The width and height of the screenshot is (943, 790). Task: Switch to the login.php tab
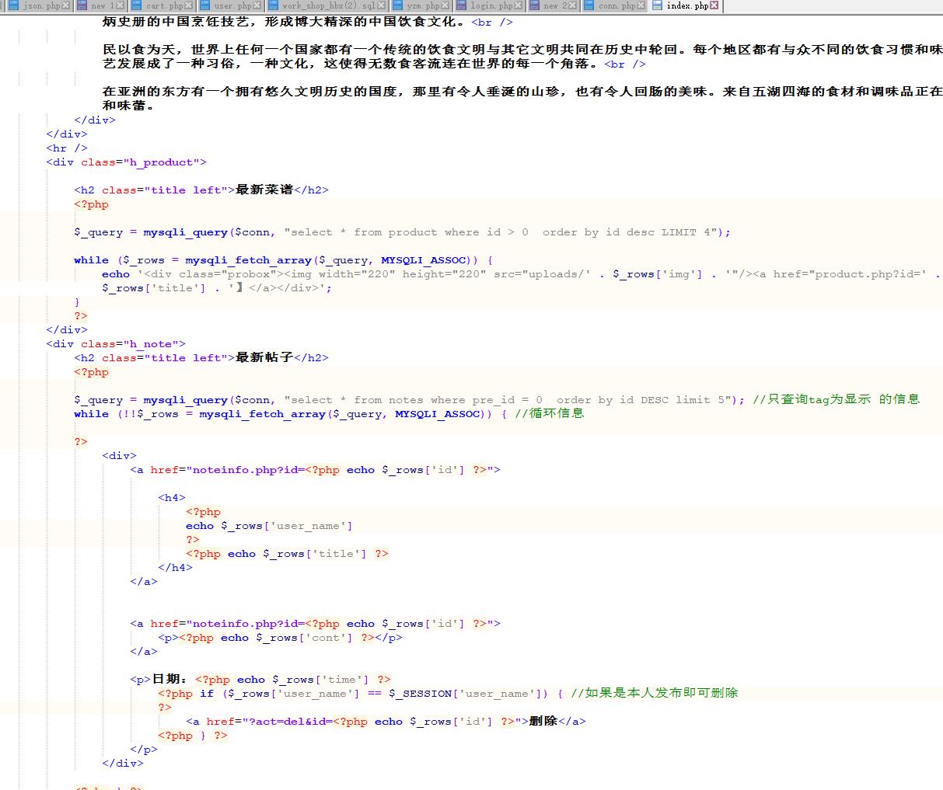[x=489, y=5]
